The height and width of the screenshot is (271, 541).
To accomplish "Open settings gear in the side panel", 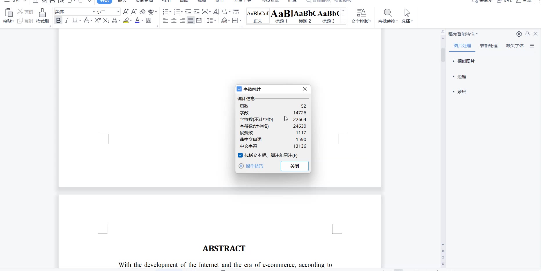I will point(519,34).
